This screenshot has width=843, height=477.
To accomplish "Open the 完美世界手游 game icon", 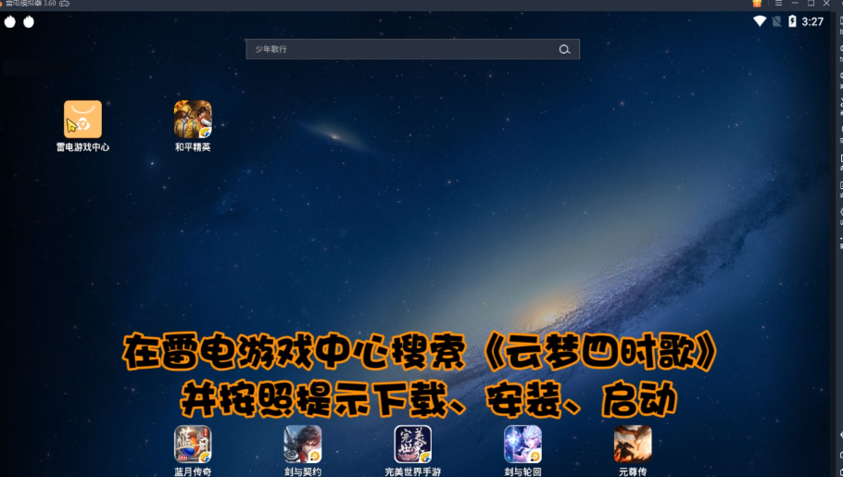I will click(413, 445).
